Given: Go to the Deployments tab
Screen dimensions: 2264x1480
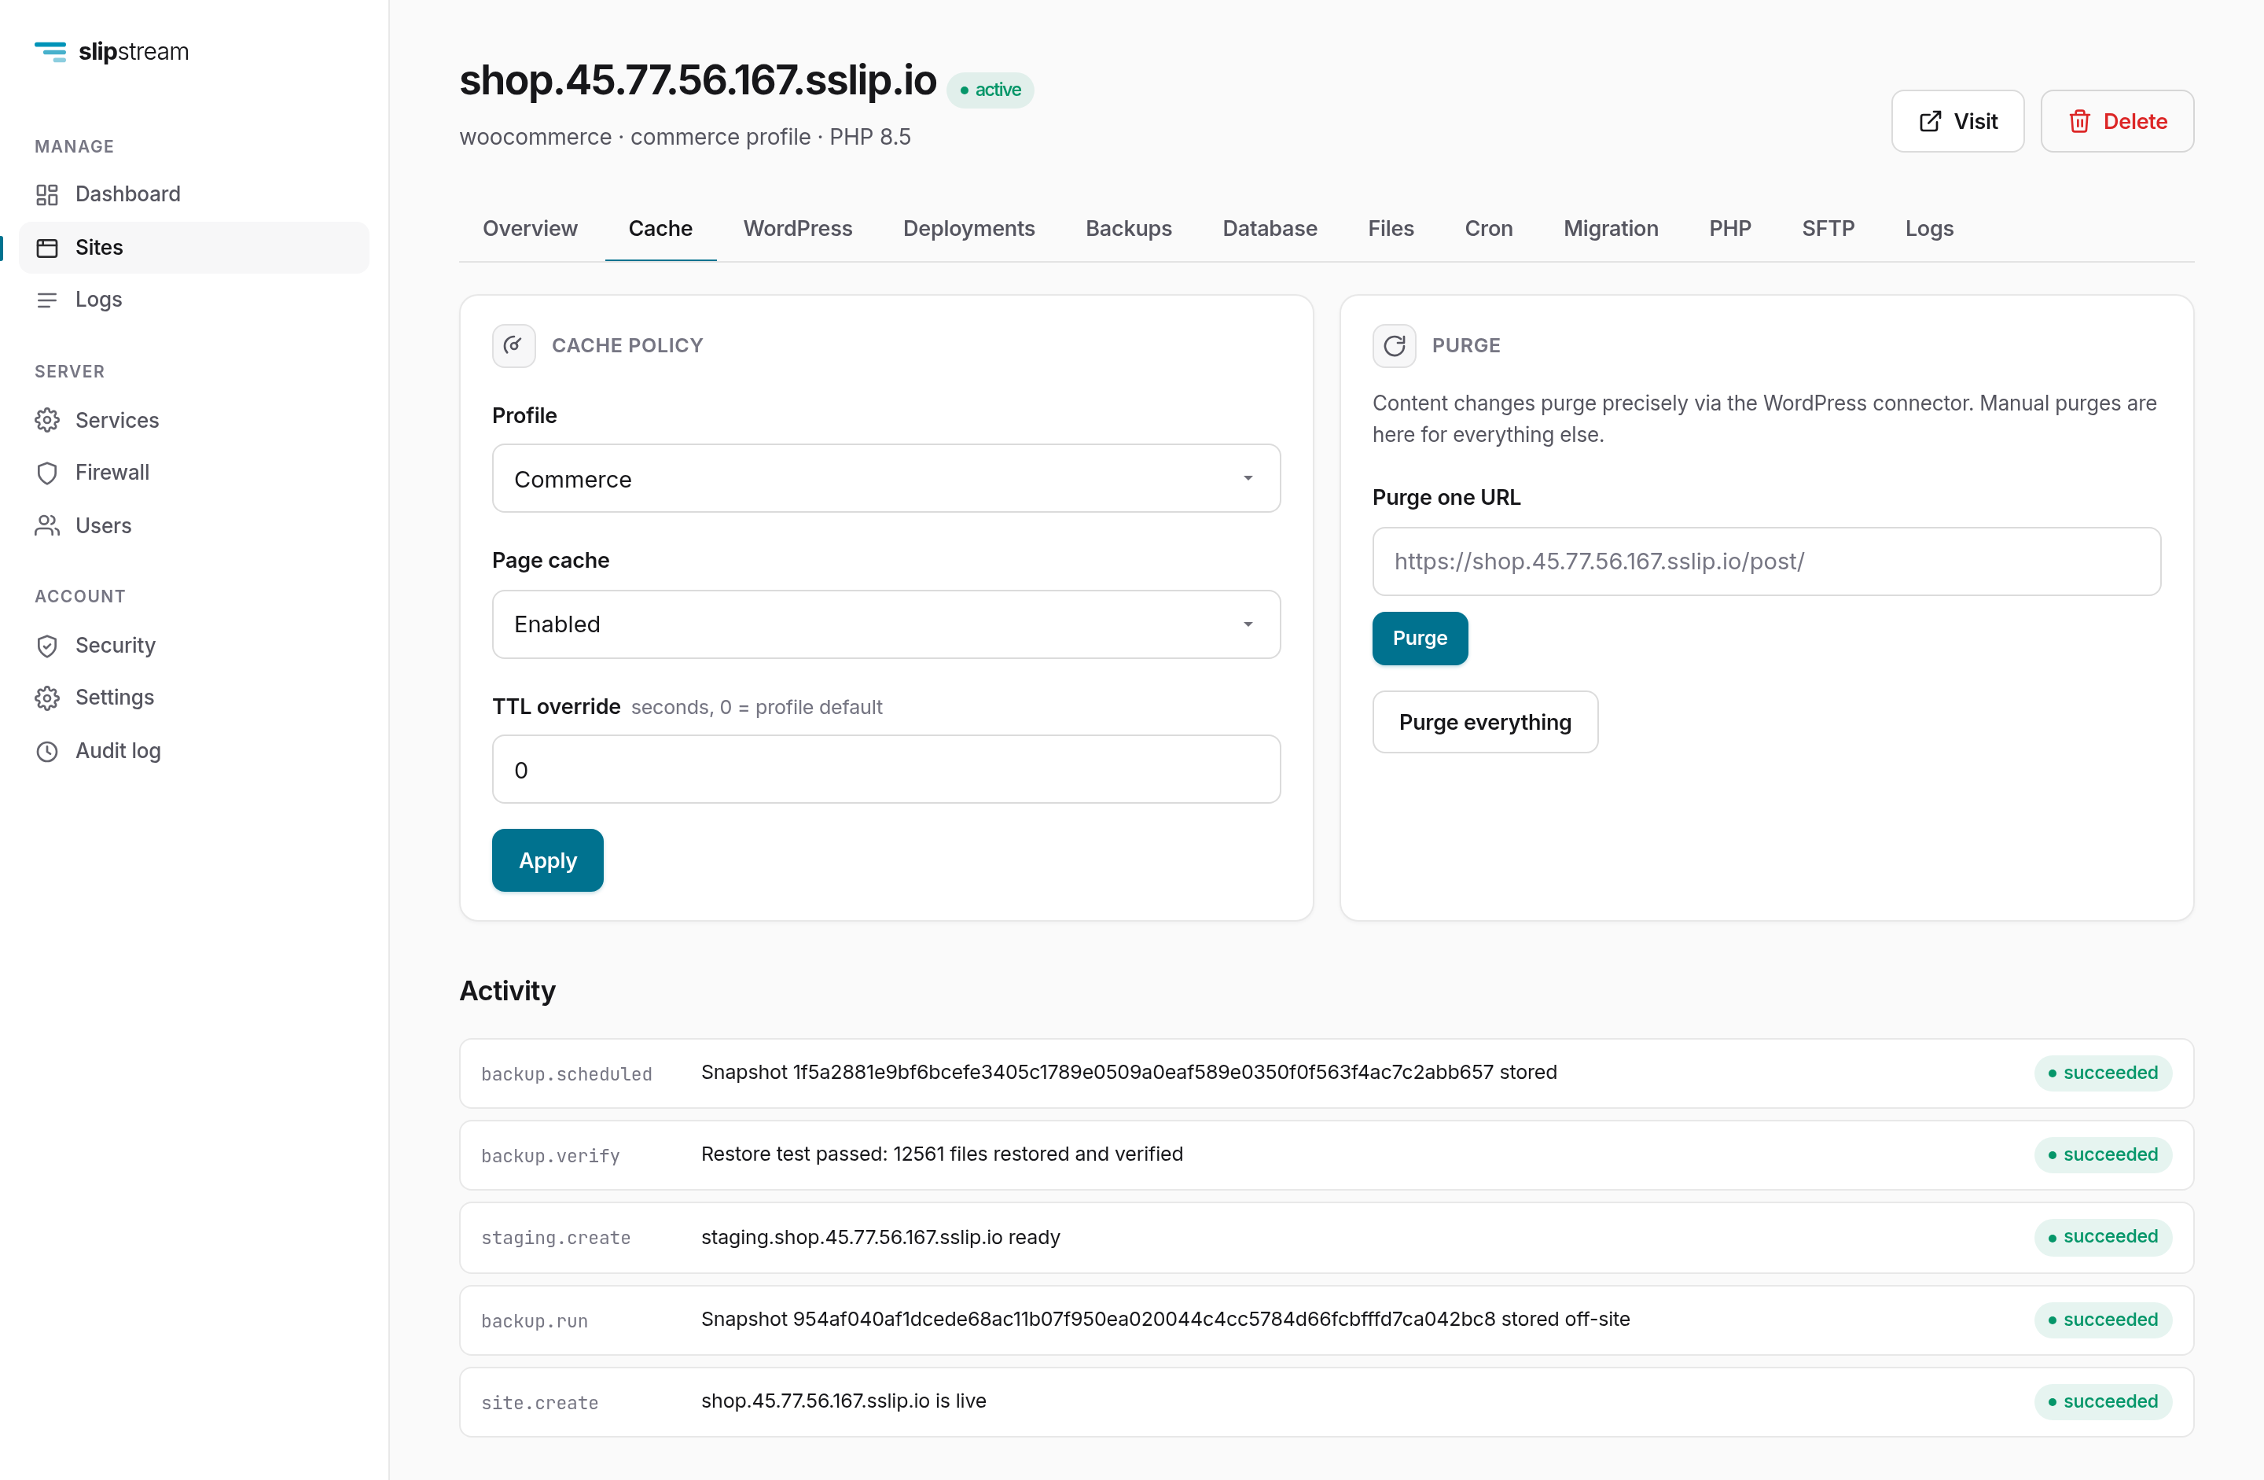Looking at the screenshot, I should tap(968, 228).
